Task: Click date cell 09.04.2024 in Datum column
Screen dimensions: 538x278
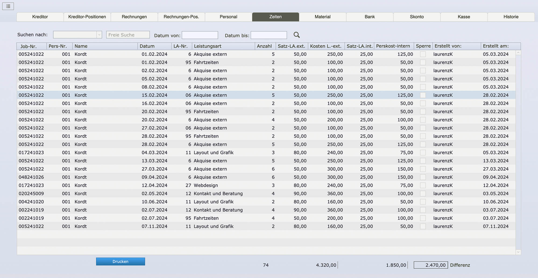Action: tap(154, 177)
